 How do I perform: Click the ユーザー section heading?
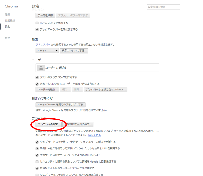click(x=38, y=60)
